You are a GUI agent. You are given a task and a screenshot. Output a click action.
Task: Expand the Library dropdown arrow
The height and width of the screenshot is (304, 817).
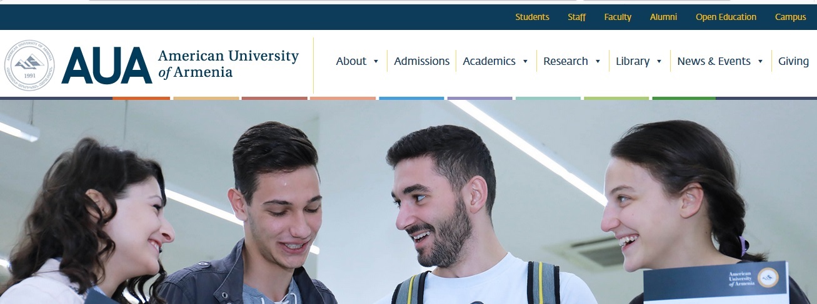659,61
